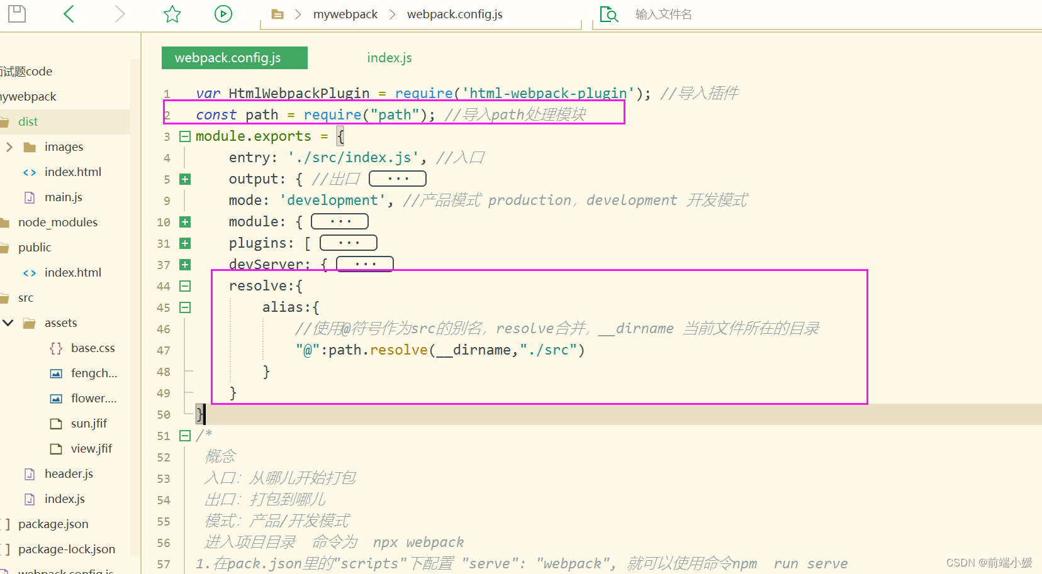Click the file icon beside view.jfif
This screenshot has width=1042, height=574.
pyautogui.click(x=56, y=449)
